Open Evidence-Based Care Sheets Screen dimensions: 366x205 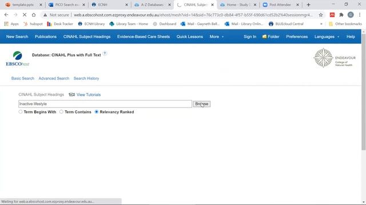(x=144, y=36)
